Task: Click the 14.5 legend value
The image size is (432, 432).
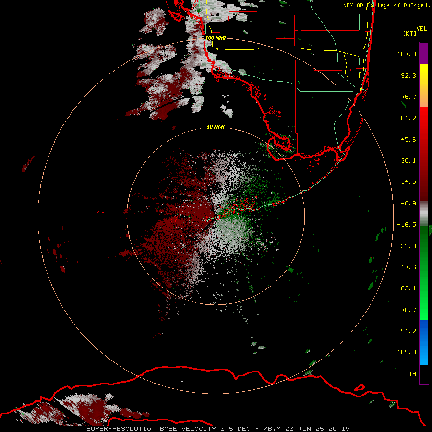Action: tap(408, 182)
